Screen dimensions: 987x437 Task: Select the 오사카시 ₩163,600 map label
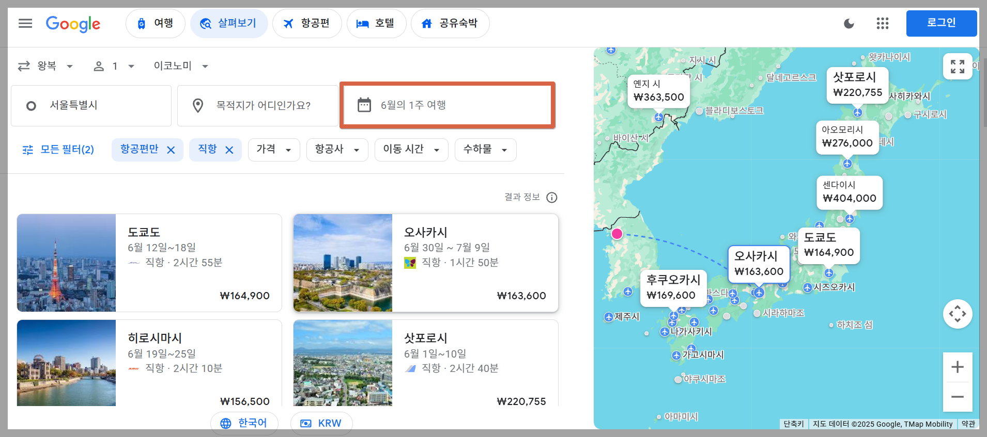click(759, 264)
